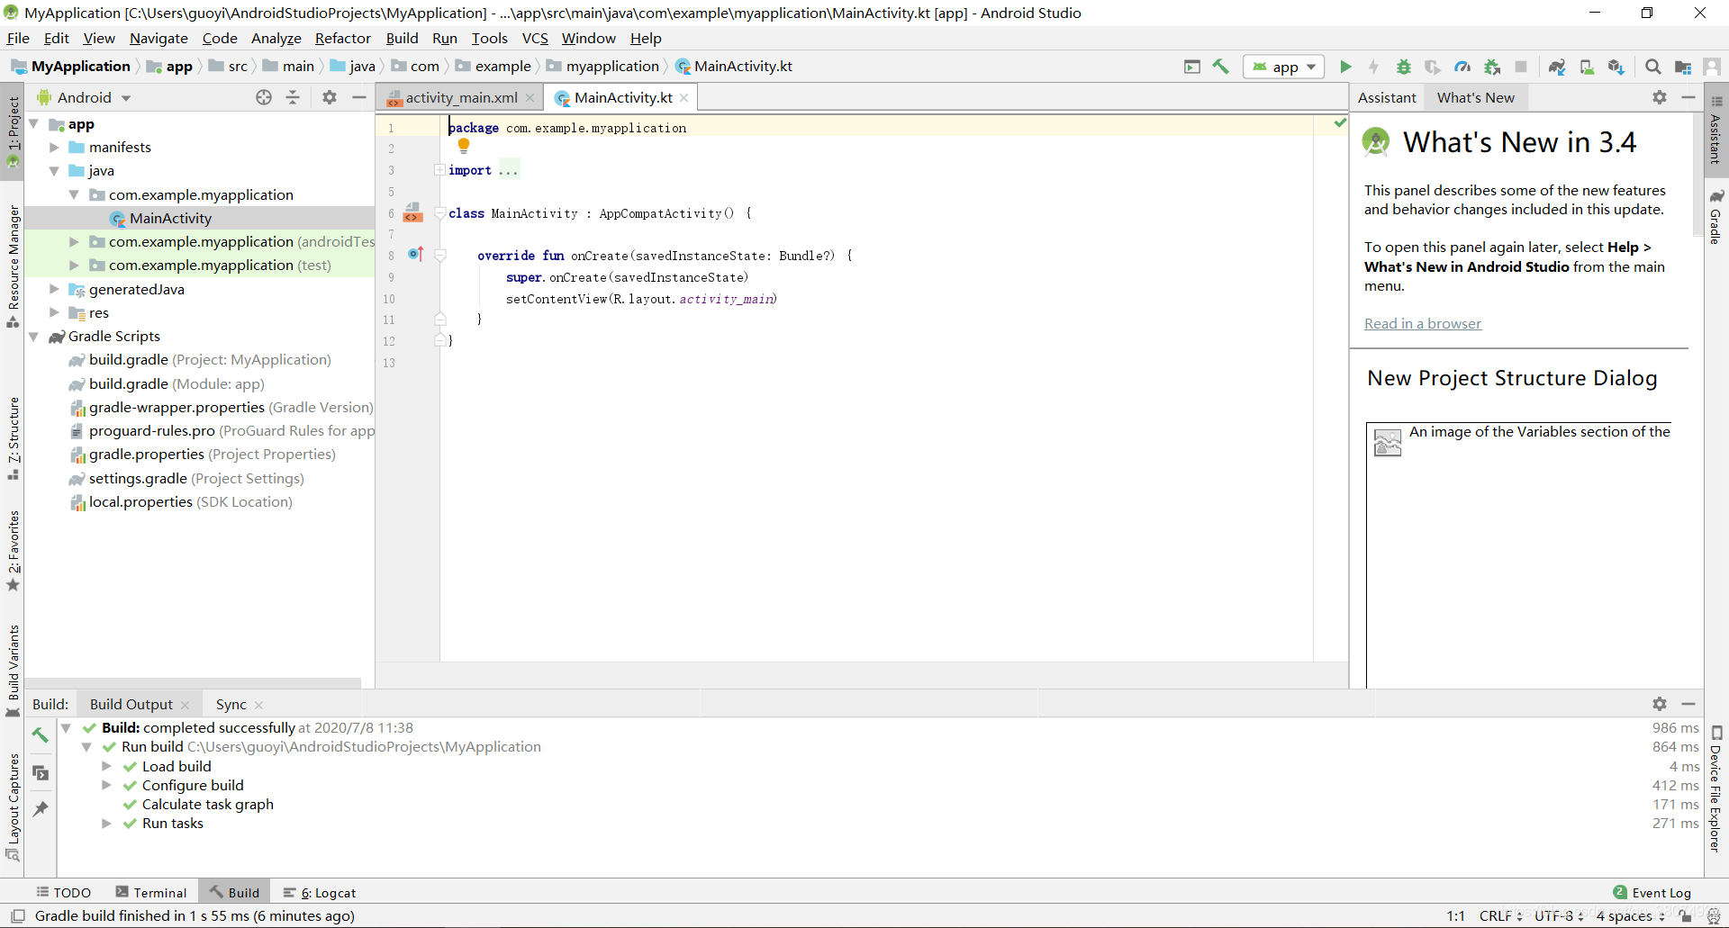Click the Build hammer icon in Build panel

[41, 734]
